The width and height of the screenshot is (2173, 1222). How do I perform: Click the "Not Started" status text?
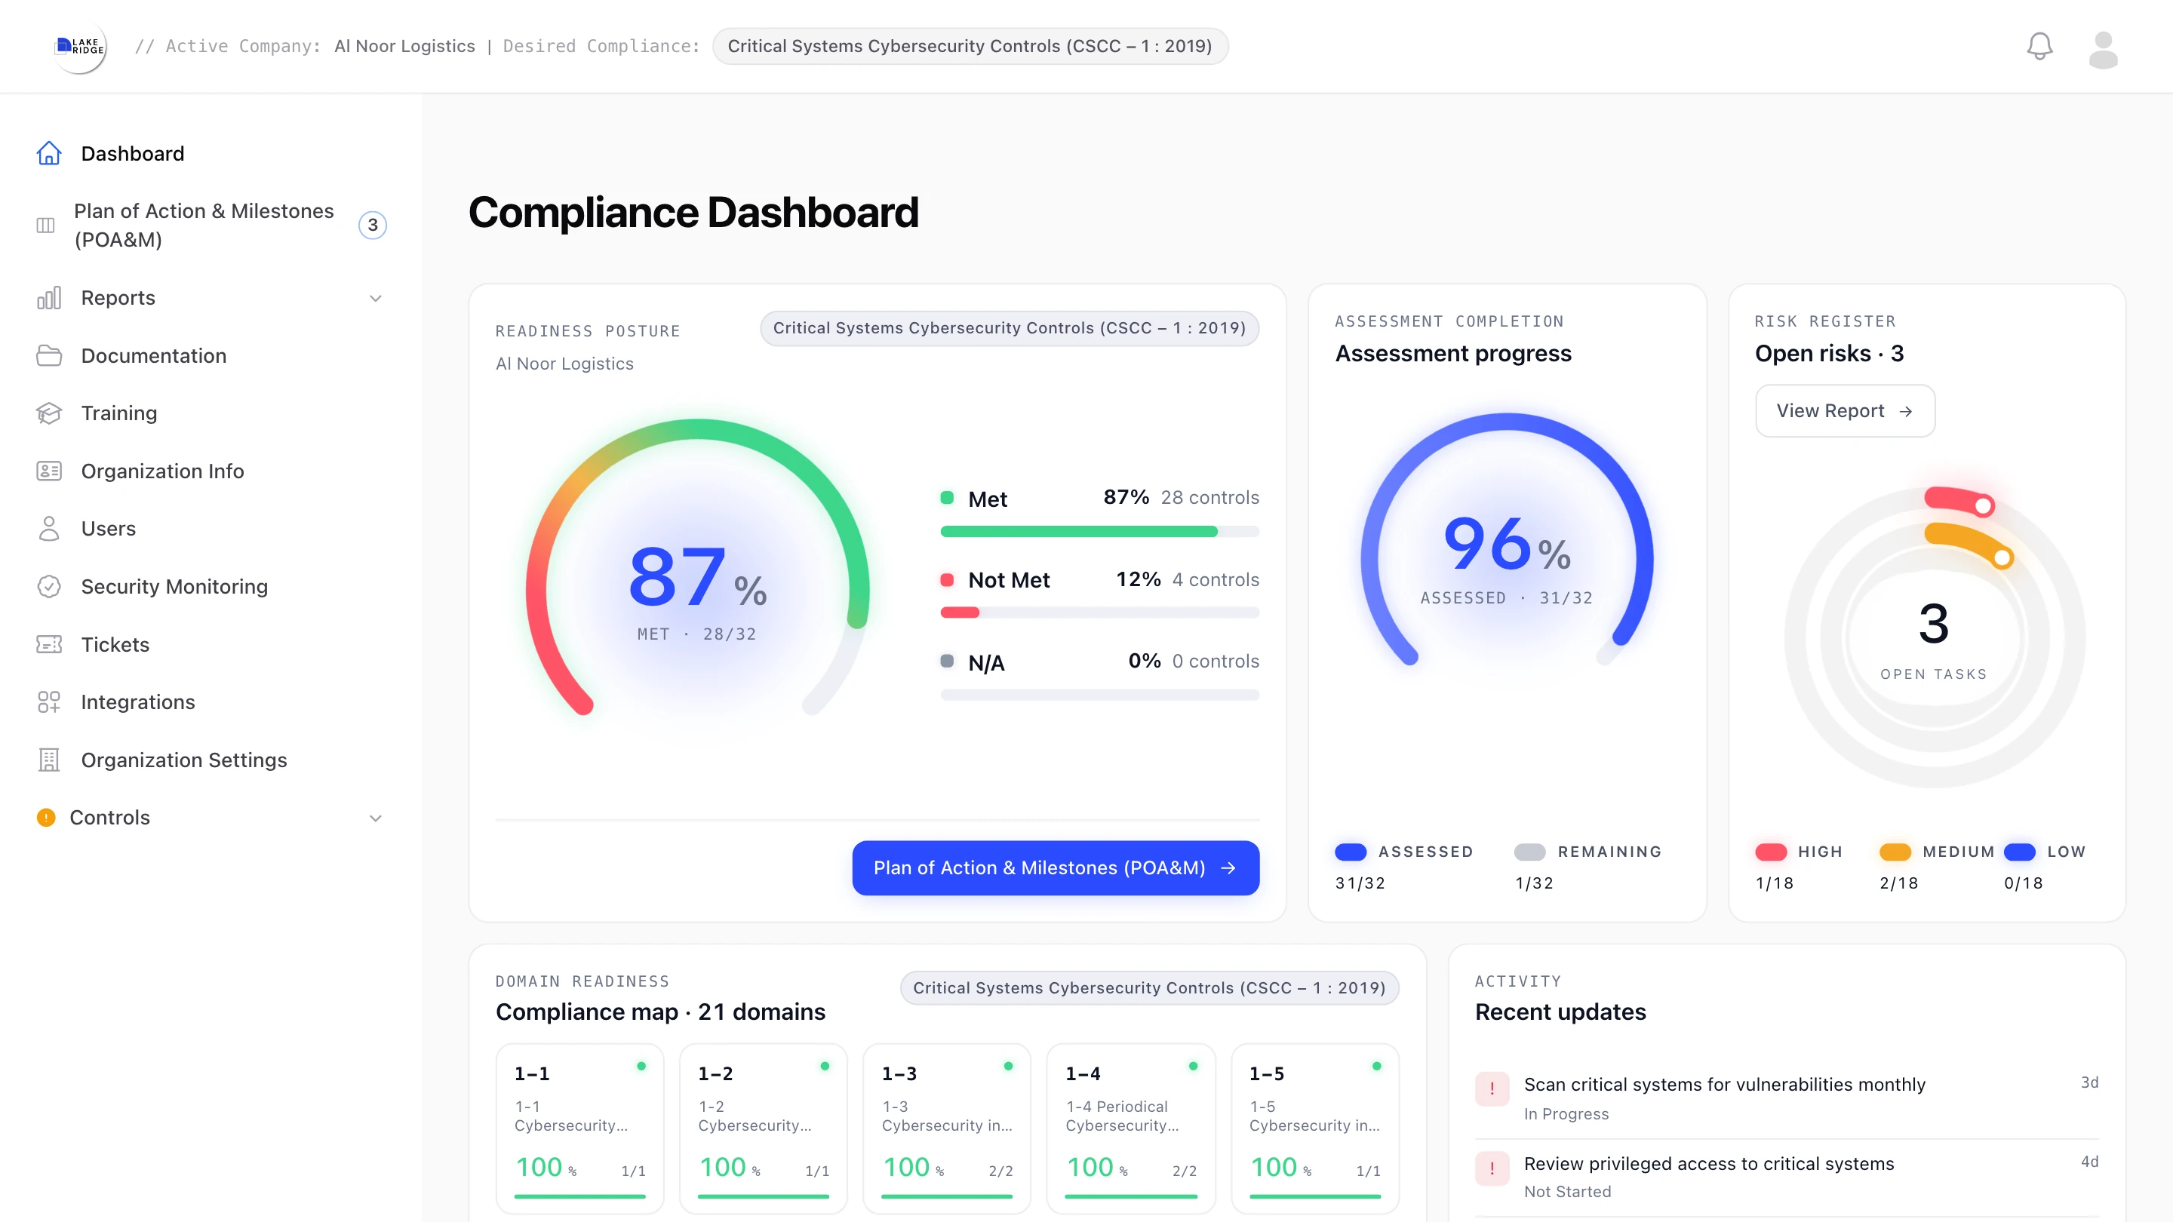[1567, 1192]
